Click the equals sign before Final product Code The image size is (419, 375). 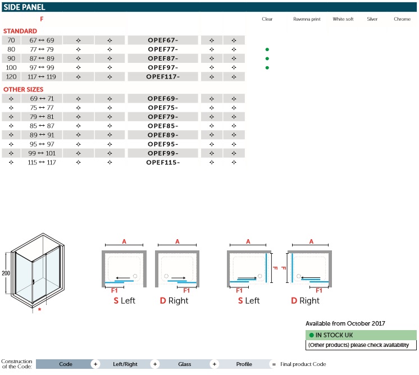tap(274, 364)
